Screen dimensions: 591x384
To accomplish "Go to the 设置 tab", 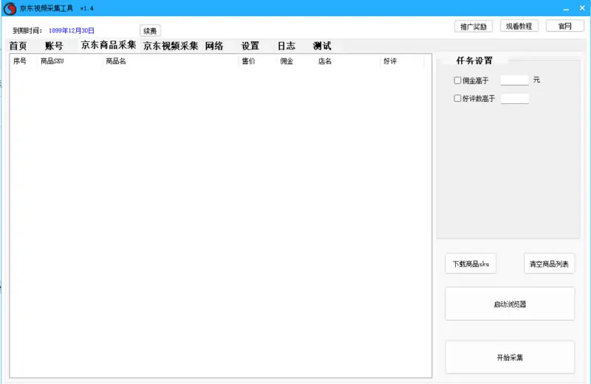I will [250, 46].
